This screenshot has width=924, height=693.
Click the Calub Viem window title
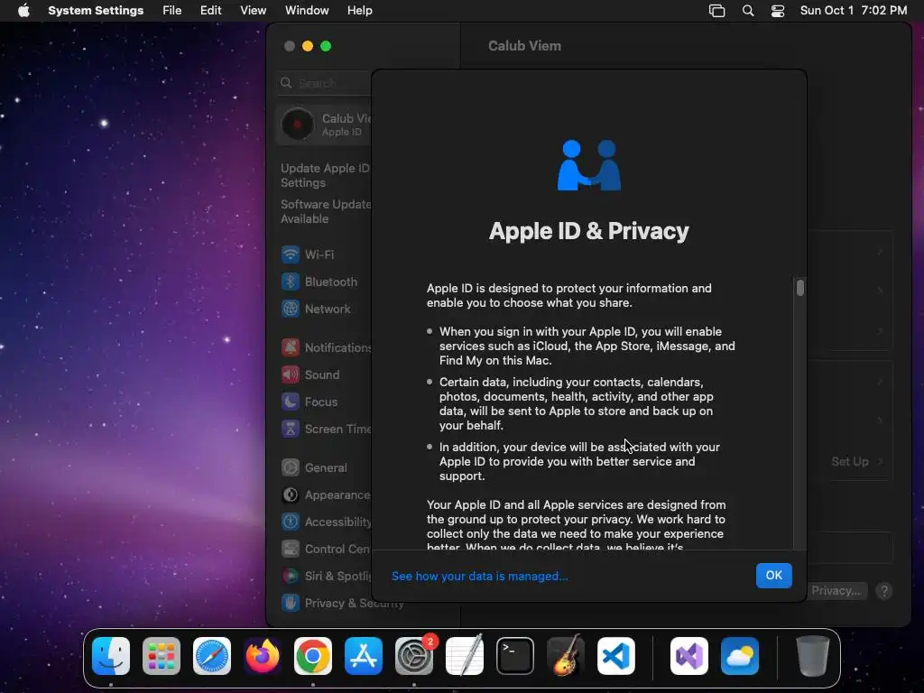tap(524, 46)
